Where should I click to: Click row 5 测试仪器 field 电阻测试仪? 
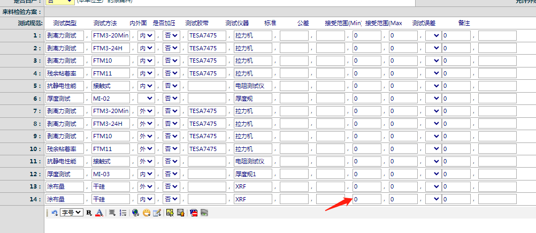[253, 86]
